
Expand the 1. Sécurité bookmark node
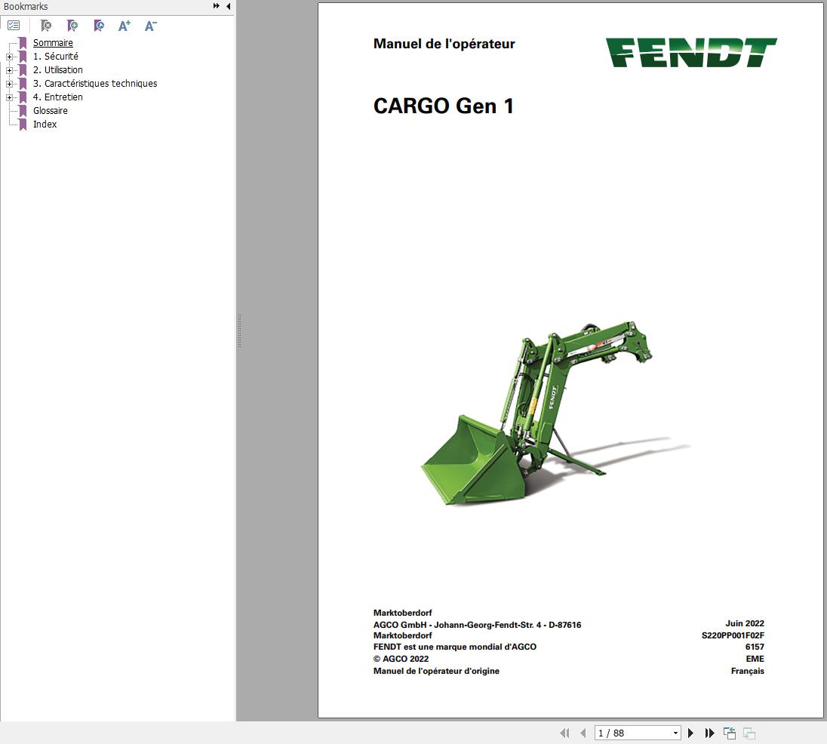(9, 57)
